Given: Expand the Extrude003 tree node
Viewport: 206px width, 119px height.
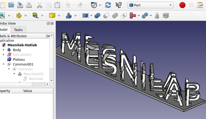Looking at the screenshot, I should point(3,55).
